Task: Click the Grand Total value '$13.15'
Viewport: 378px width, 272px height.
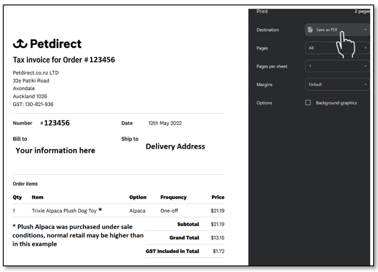Action: click(217, 238)
